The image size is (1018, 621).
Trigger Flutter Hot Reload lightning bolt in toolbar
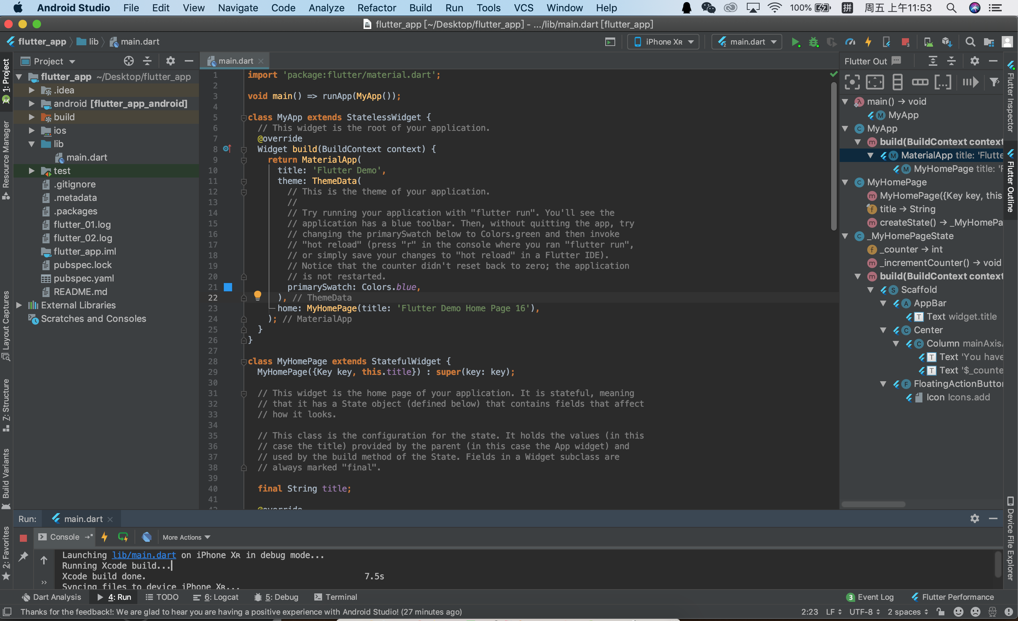[868, 42]
